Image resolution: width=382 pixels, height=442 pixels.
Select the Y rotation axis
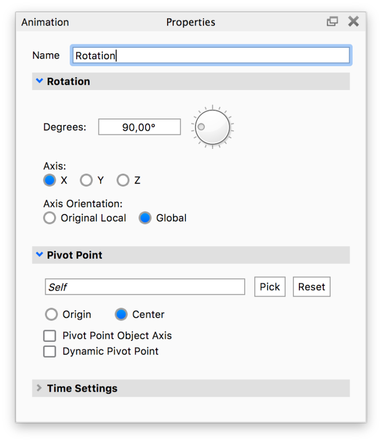tap(85, 180)
